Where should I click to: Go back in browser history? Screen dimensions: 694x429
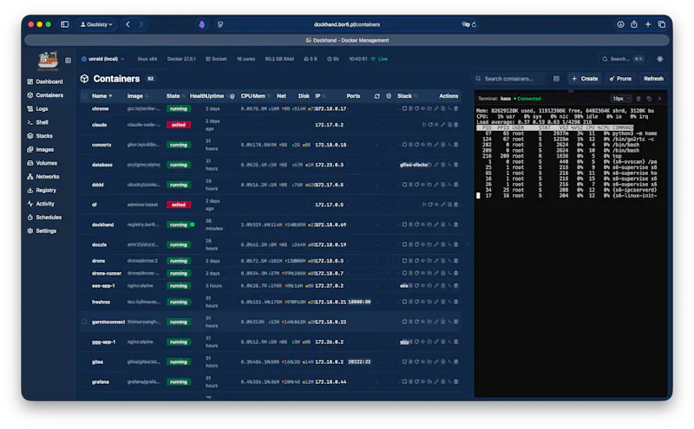128,24
